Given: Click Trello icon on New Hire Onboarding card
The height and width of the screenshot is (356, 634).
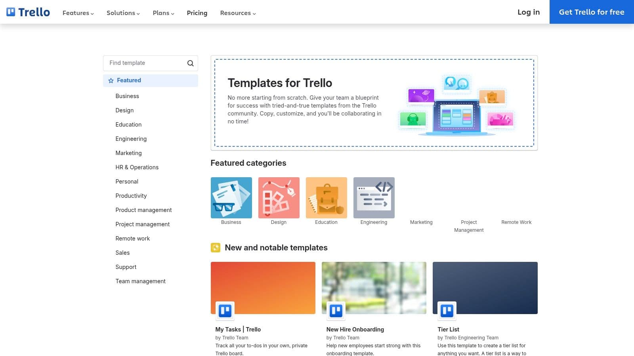Looking at the screenshot, I should coord(336,311).
